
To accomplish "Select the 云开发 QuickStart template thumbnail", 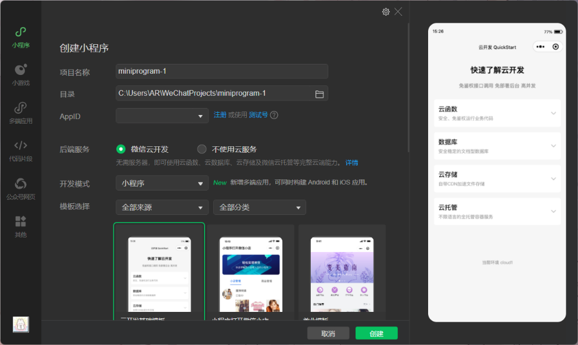I will click(x=159, y=272).
